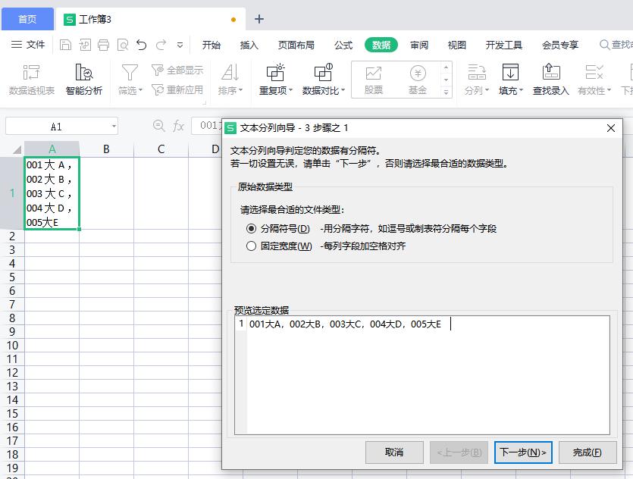
Task: Click the 下一步 next step button
Action: [524, 452]
